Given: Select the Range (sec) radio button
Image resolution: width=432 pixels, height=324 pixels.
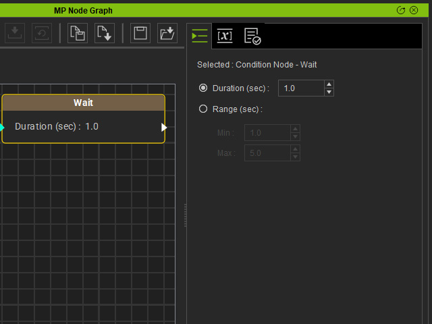Looking at the screenshot, I should (x=203, y=109).
